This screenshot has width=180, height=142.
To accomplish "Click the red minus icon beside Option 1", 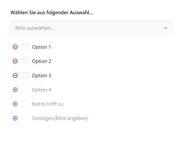I will click(x=15, y=47).
